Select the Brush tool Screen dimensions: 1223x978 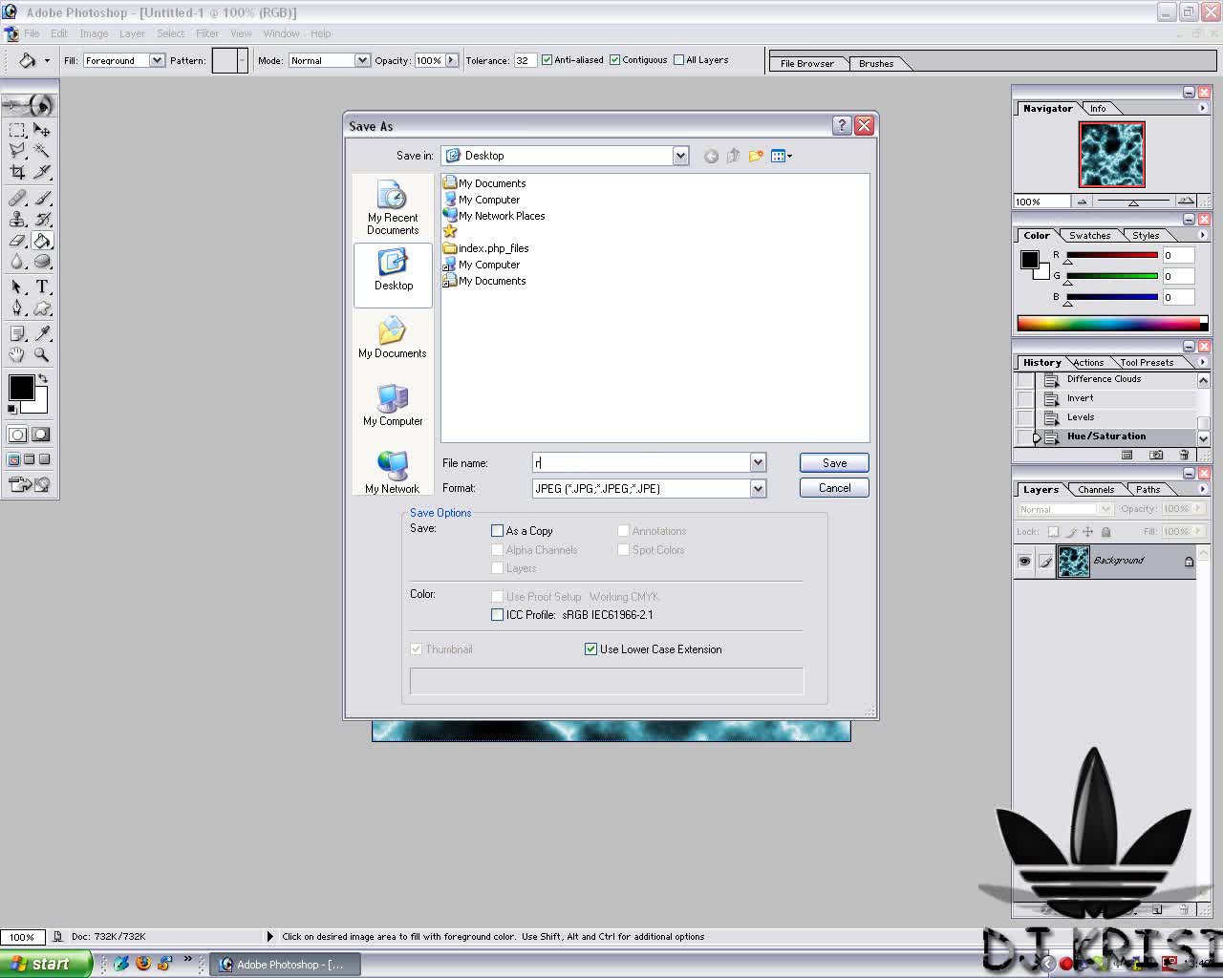42,199
